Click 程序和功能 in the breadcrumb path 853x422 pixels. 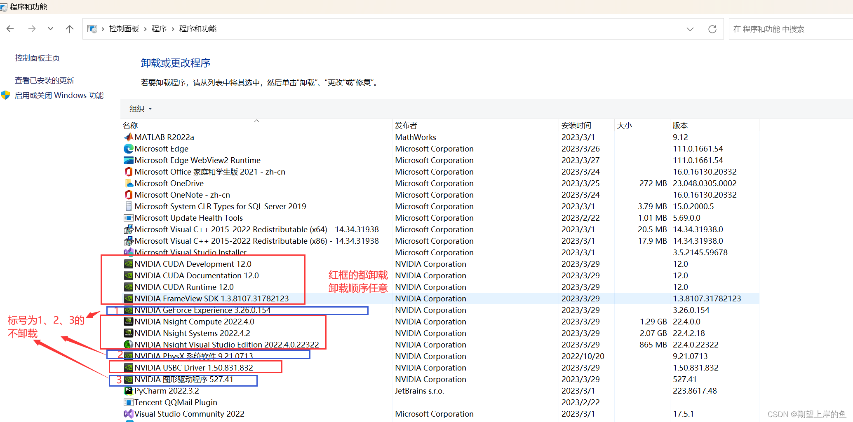[x=198, y=29]
